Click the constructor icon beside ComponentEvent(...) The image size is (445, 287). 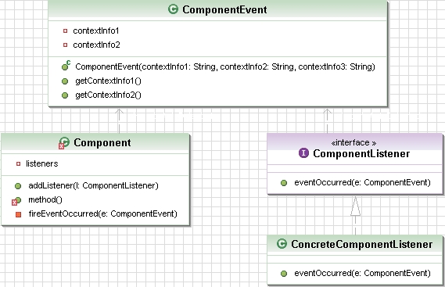tap(66, 66)
